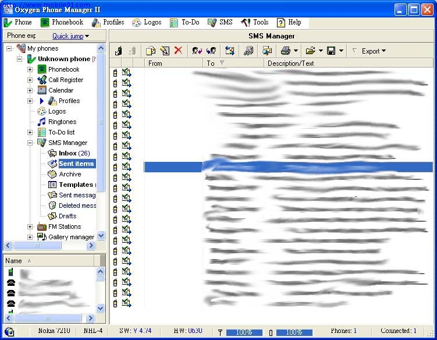Sort contacts by the Name column header
The image size is (437, 340).
pyautogui.click(x=49, y=261)
